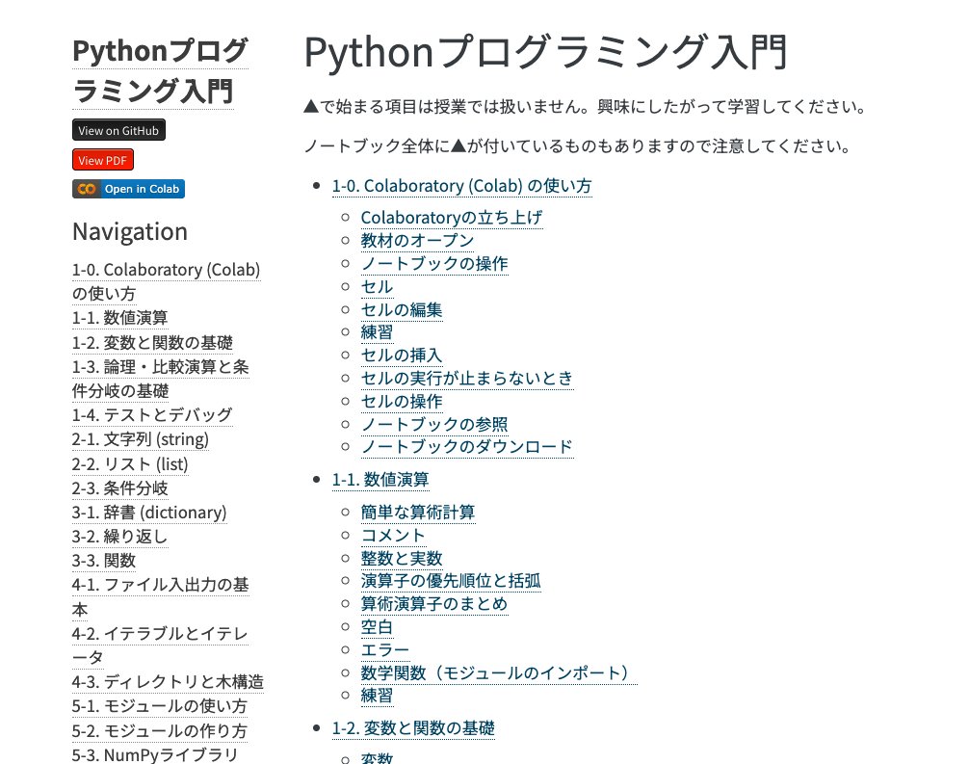Open sidebar link 2-1. 文字列 (string)
The height and width of the screenshot is (764, 969).
141,439
